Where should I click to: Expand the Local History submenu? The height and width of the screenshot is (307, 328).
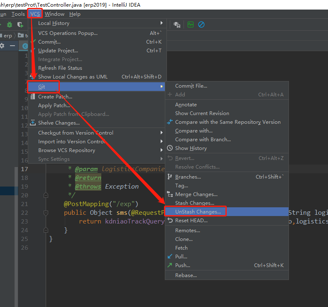pyautogui.click(x=97, y=23)
